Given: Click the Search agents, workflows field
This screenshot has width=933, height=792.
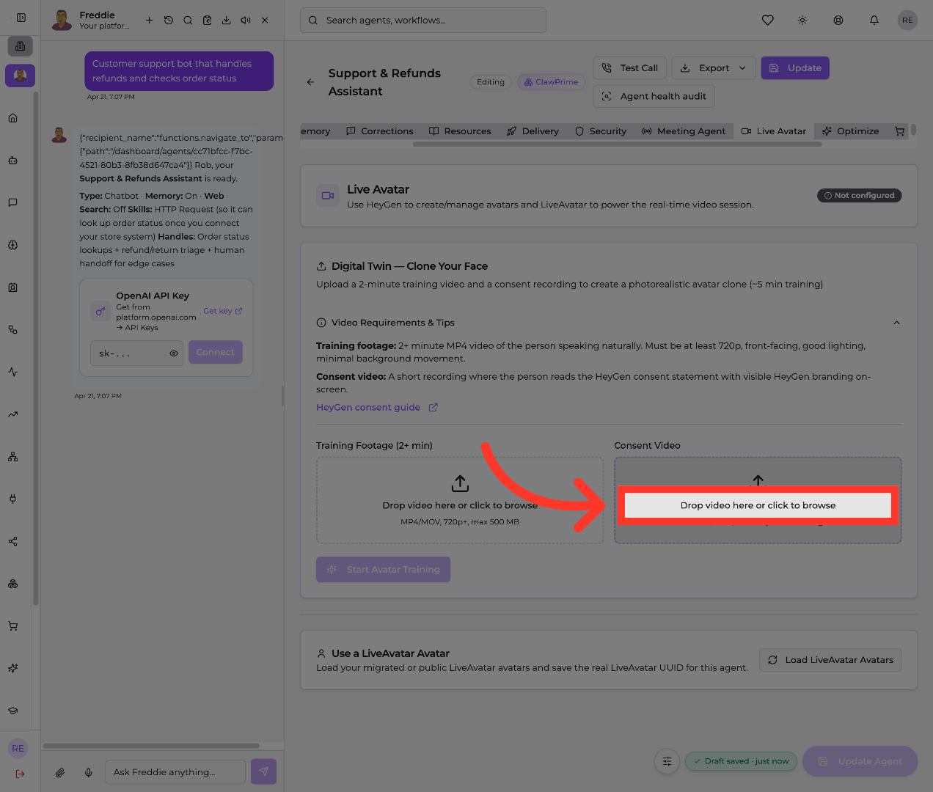Looking at the screenshot, I should pyautogui.click(x=423, y=21).
